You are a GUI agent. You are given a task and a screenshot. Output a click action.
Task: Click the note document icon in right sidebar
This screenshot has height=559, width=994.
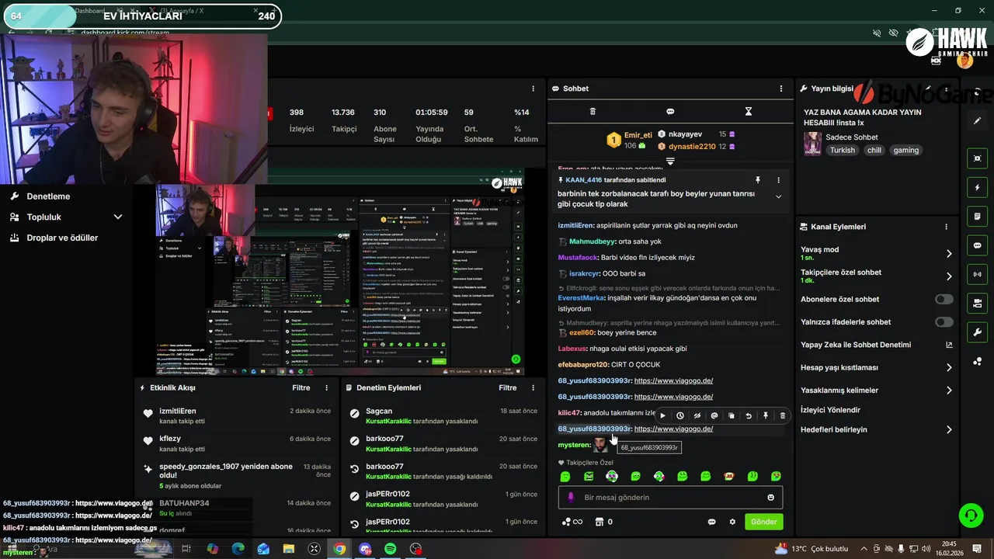[x=978, y=216]
